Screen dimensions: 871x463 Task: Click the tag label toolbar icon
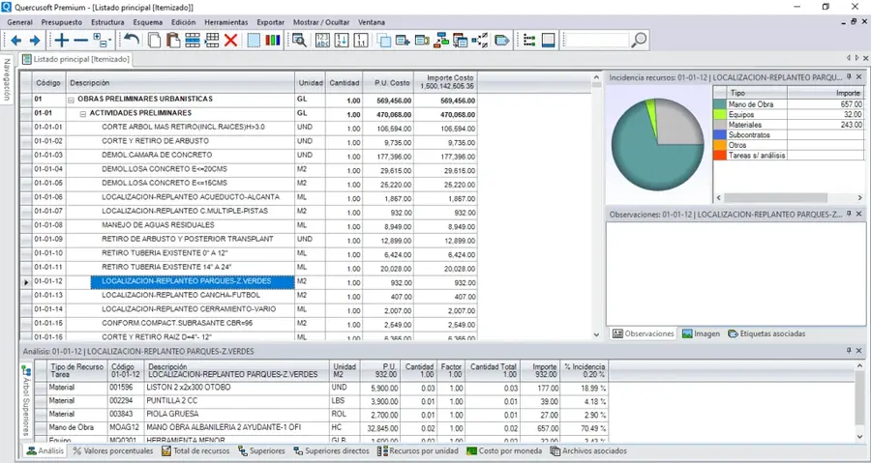[501, 41]
